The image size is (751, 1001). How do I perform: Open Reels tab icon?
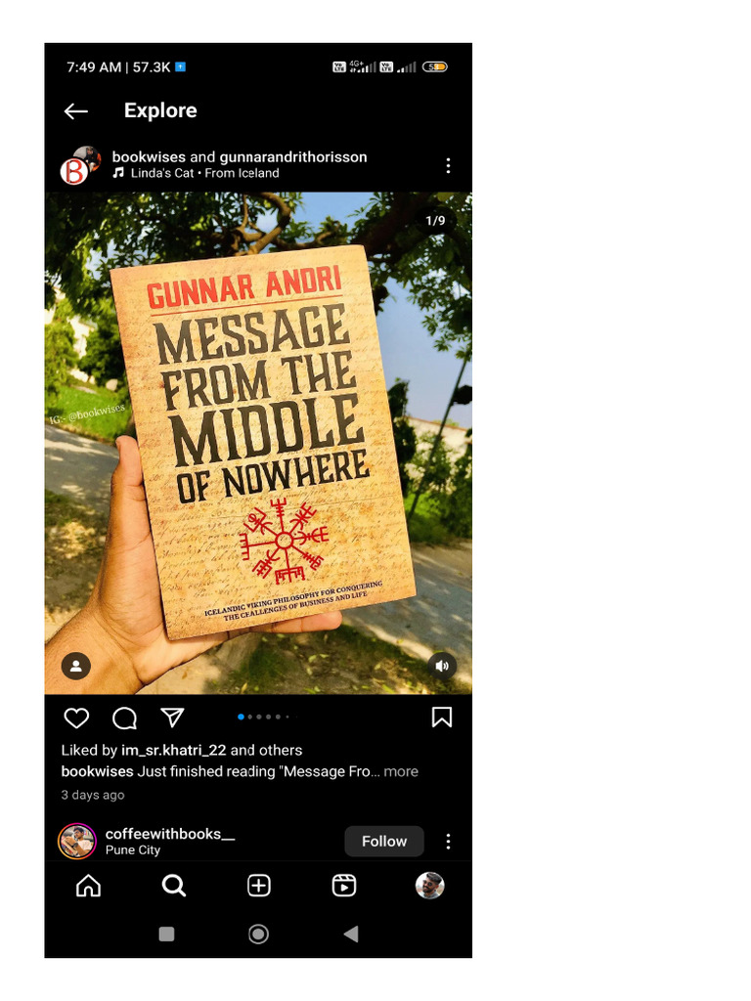tap(344, 886)
